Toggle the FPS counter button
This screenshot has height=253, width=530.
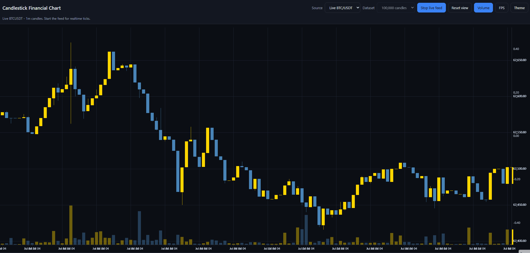click(x=502, y=8)
